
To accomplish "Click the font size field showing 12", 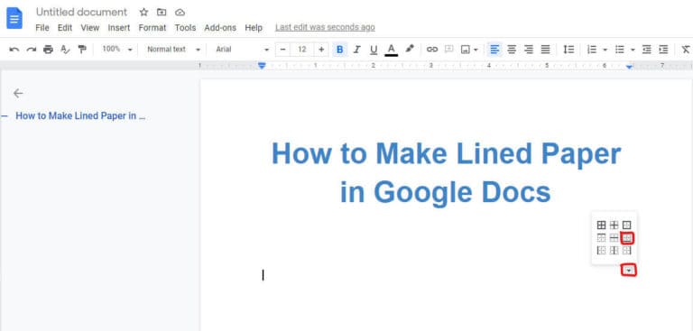I will (x=302, y=50).
